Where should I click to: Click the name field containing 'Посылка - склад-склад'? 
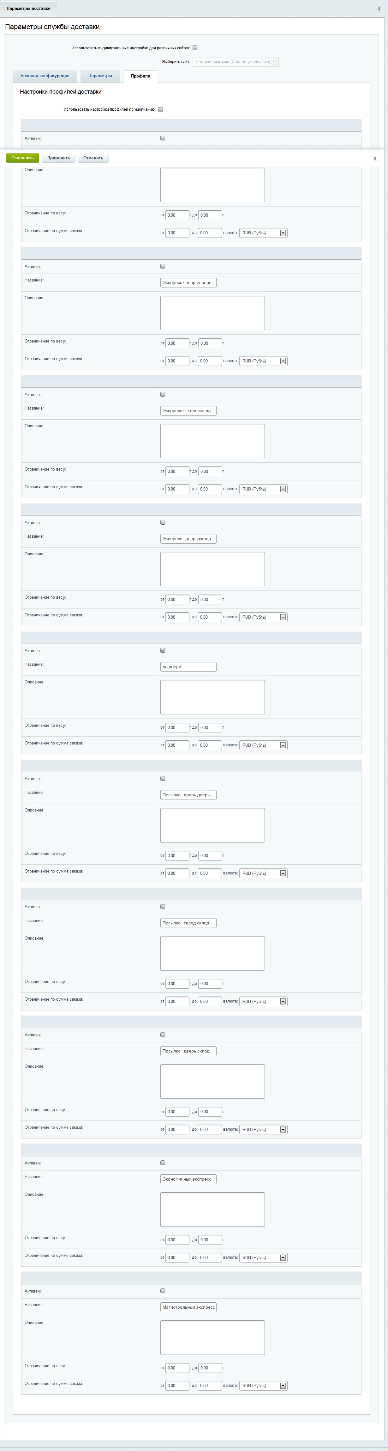coord(188,923)
